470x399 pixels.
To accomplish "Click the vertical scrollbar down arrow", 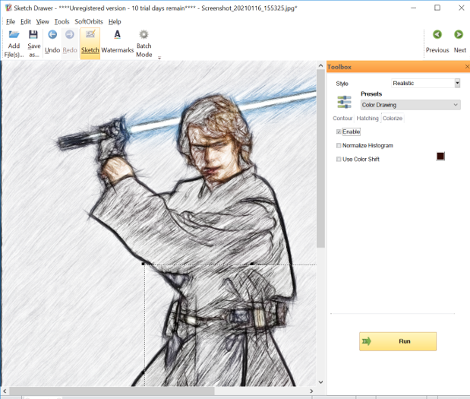I will tap(320, 382).
